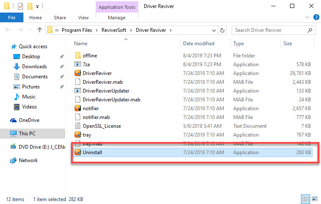Screen dimensions: 321x204
Task: Select the tray application icon
Action: tap(78, 134)
